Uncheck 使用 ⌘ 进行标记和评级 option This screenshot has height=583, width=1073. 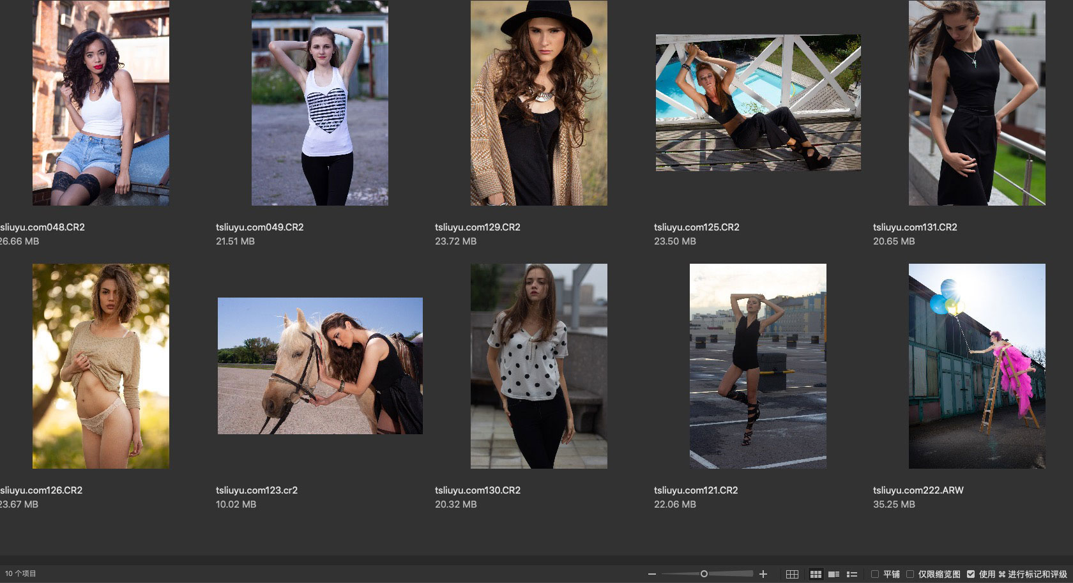click(x=971, y=574)
